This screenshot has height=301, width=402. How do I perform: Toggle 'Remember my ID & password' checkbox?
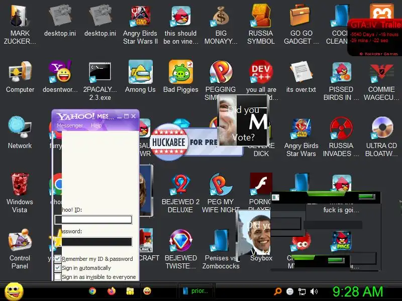click(58, 258)
